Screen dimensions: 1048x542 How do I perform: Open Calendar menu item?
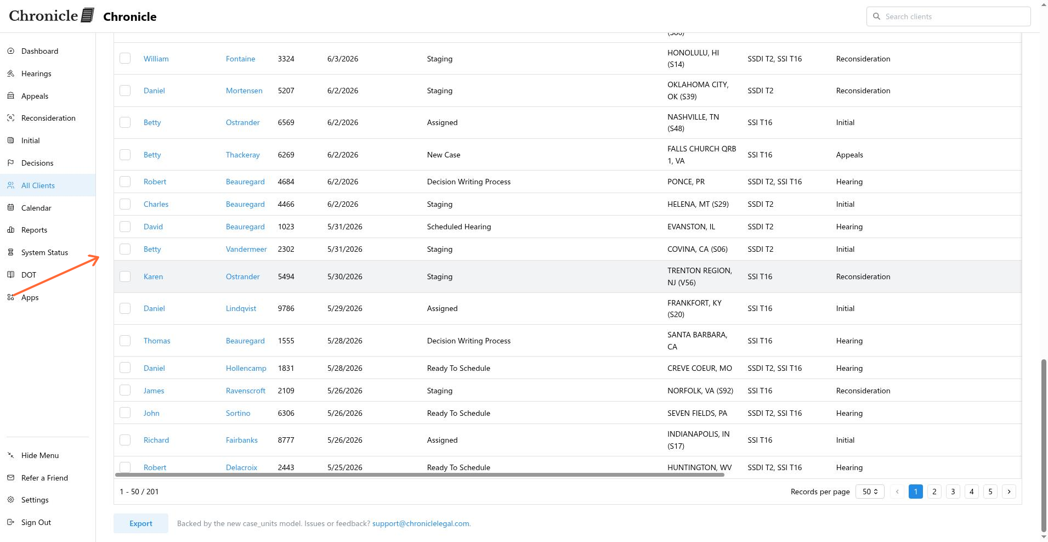click(x=48, y=208)
